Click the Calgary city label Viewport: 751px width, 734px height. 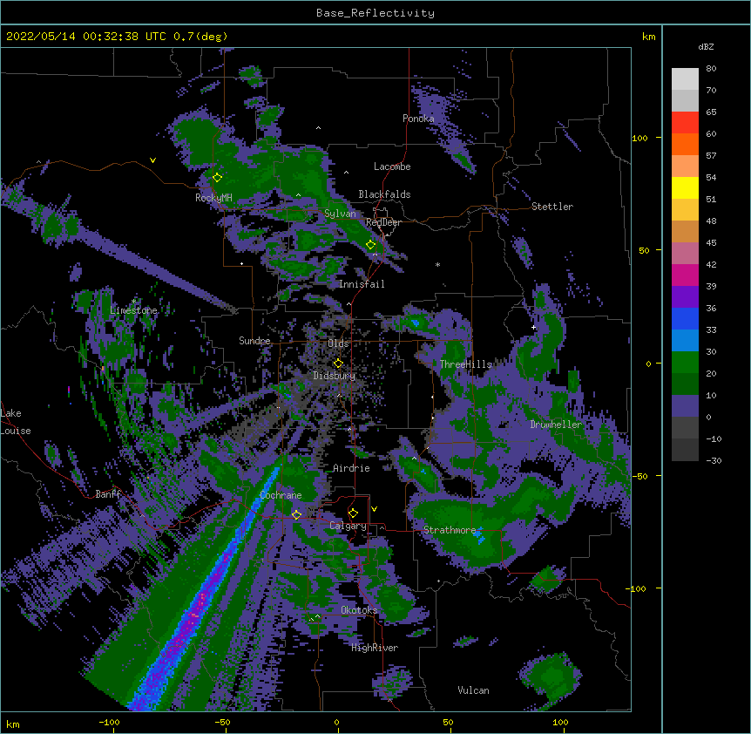(x=348, y=526)
